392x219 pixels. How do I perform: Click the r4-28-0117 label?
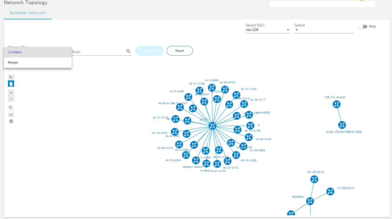coord(258,100)
